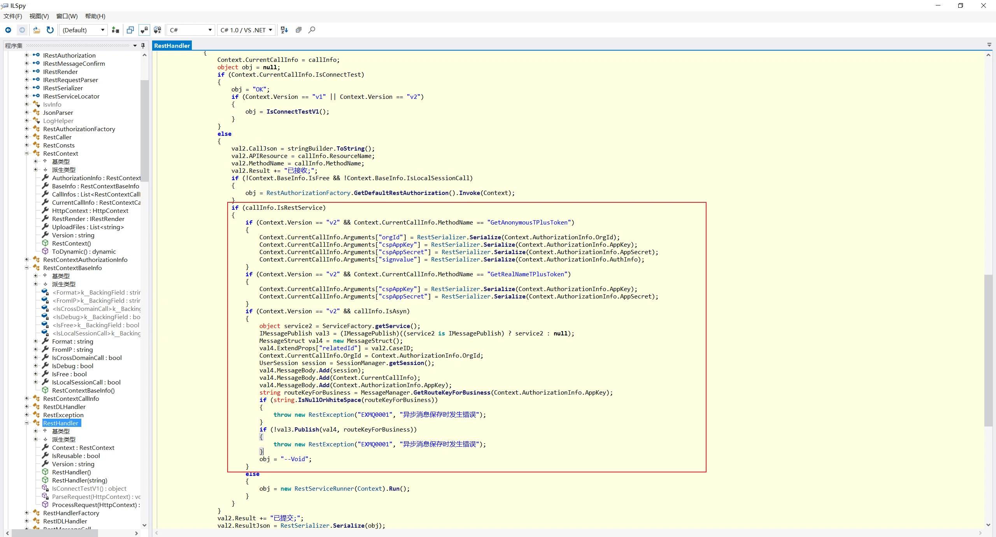The width and height of the screenshot is (996, 537).
Task: Expand the JsonParser tree node
Action: pyautogui.click(x=27, y=112)
